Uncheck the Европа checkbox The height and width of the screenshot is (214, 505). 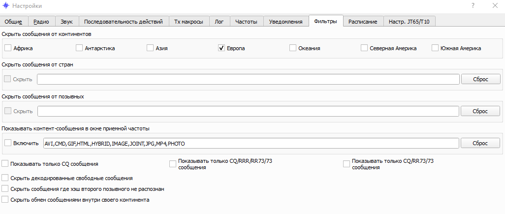tap(221, 48)
